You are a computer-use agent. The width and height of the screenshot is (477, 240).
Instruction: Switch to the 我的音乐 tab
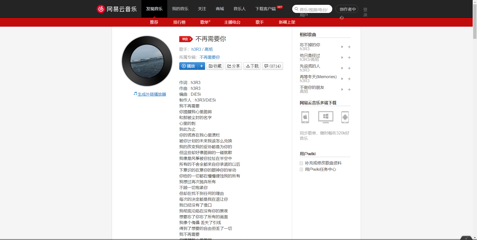click(180, 9)
